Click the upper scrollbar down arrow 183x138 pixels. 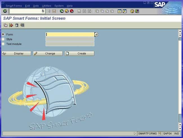180,35
